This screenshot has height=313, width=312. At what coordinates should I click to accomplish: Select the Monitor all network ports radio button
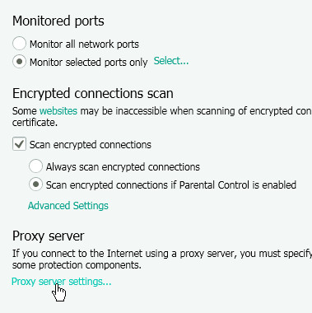point(19,44)
